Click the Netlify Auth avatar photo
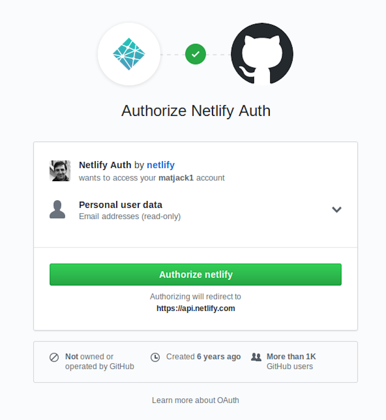Viewport: 386px width, 420px height. click(x=60, y=171)
